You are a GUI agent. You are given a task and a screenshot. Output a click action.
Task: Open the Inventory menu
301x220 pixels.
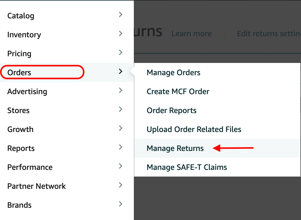[67, 35]
